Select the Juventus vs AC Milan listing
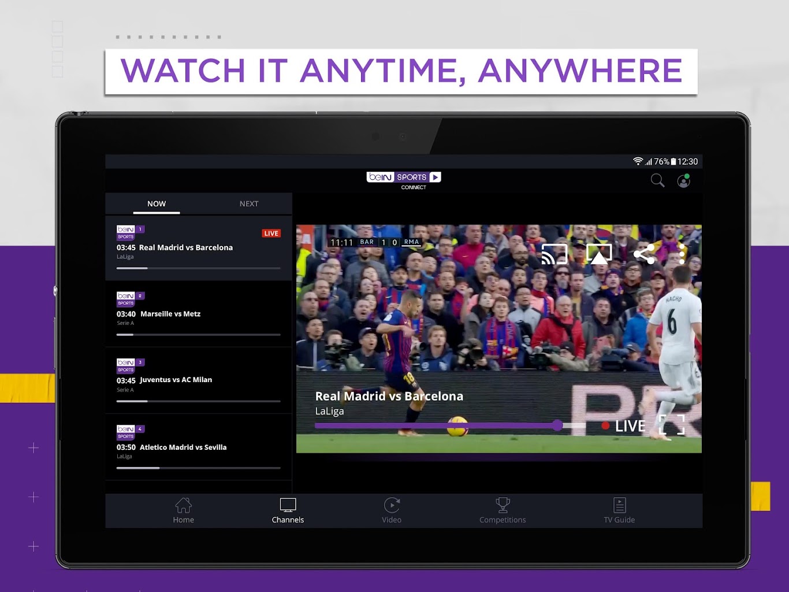Viewport: 789px width, 592px height. tap(198, 380)
